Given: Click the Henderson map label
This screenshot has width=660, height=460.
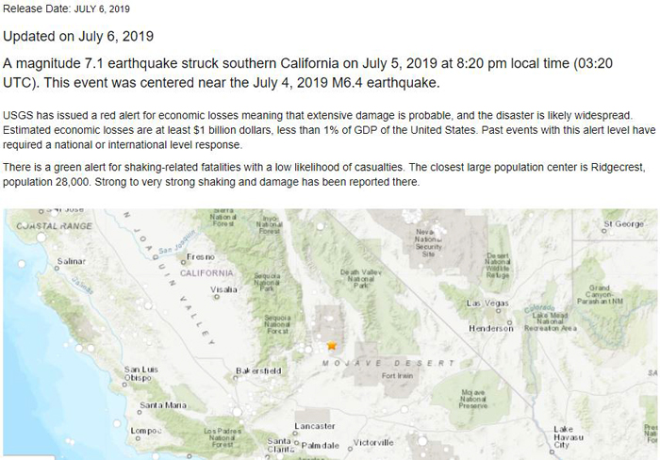Looking at the screenshot, I should 491,328.
